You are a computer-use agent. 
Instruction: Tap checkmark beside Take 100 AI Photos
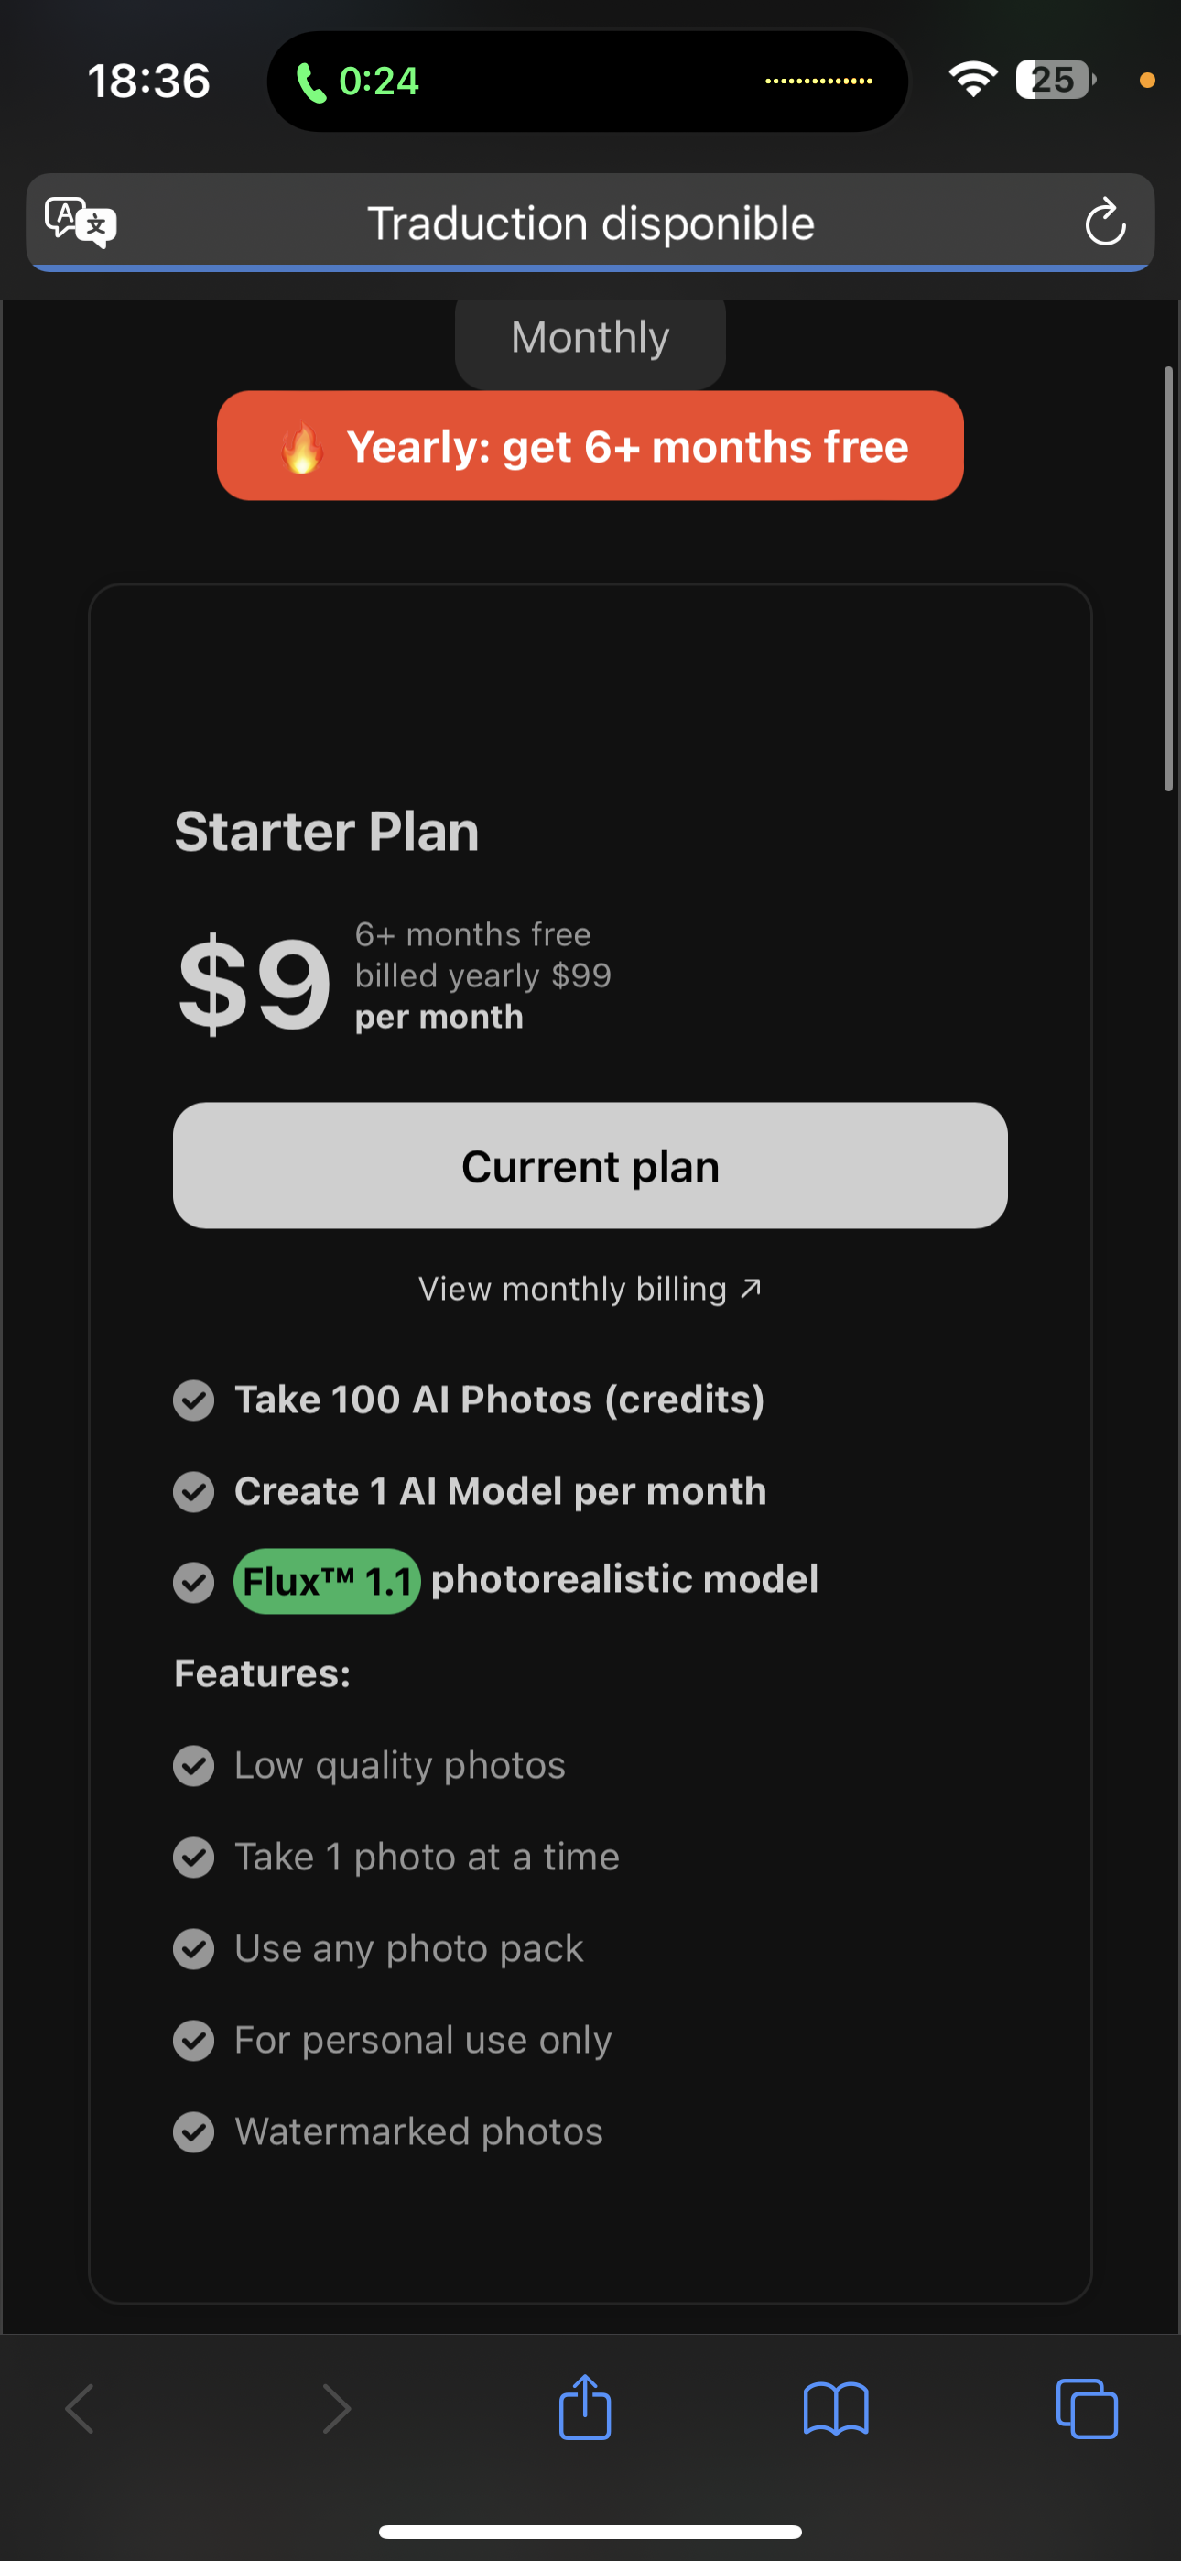[x=194, y=1400]
